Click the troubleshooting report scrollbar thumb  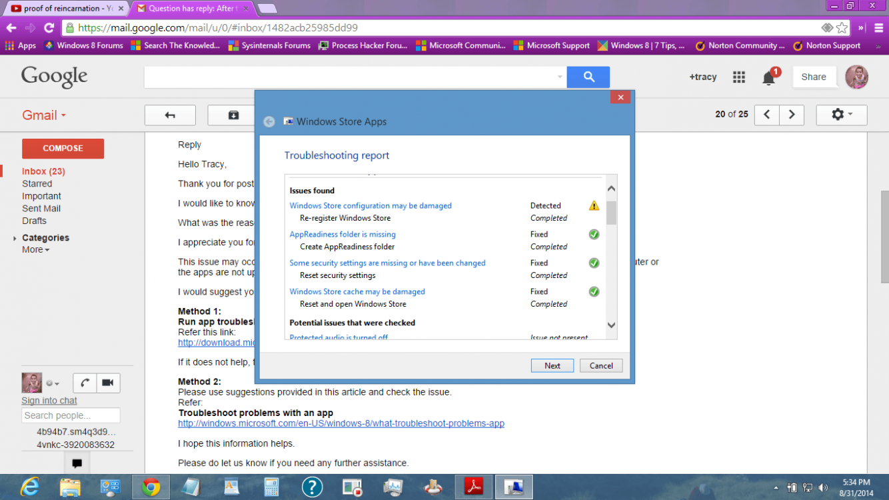click(x=611, y=213)
